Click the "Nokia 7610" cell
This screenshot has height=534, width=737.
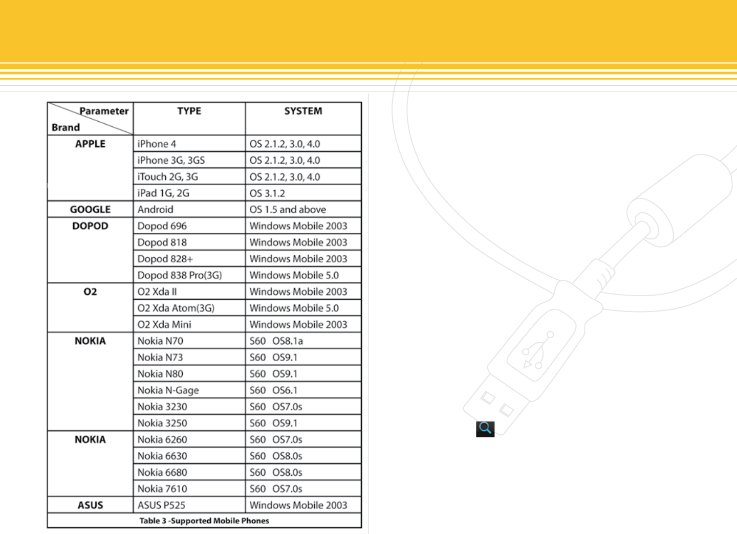pos(189,488)
